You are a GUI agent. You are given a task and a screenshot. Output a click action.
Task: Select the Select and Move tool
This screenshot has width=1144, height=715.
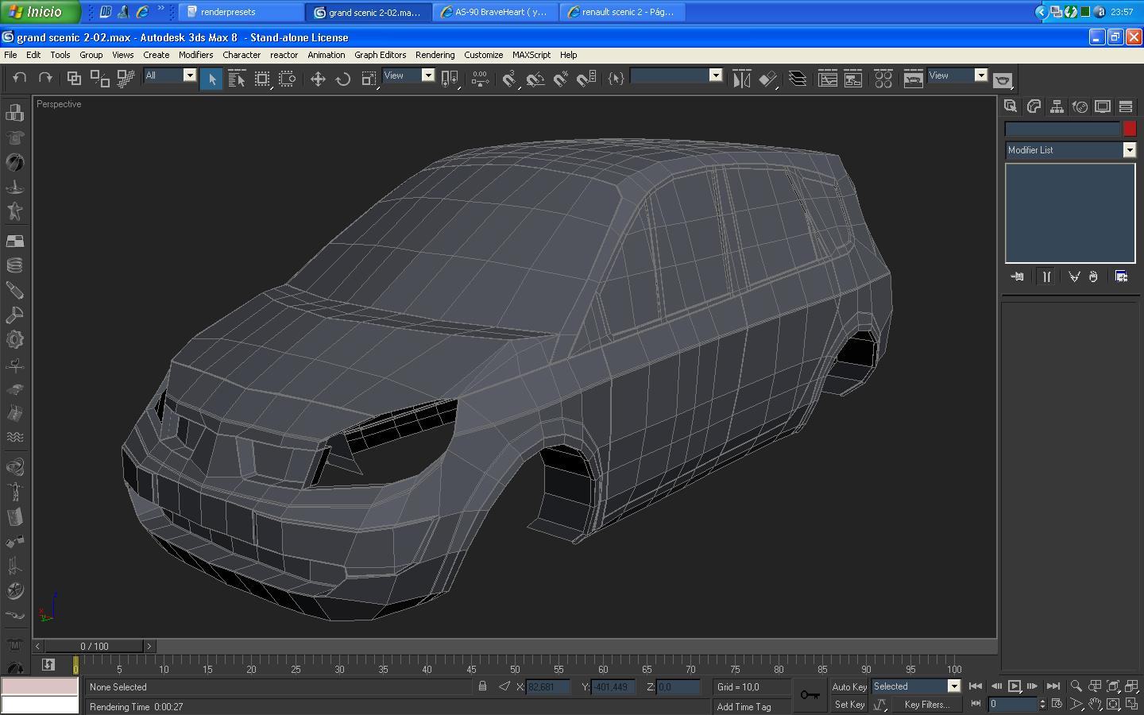pos(318,79)
